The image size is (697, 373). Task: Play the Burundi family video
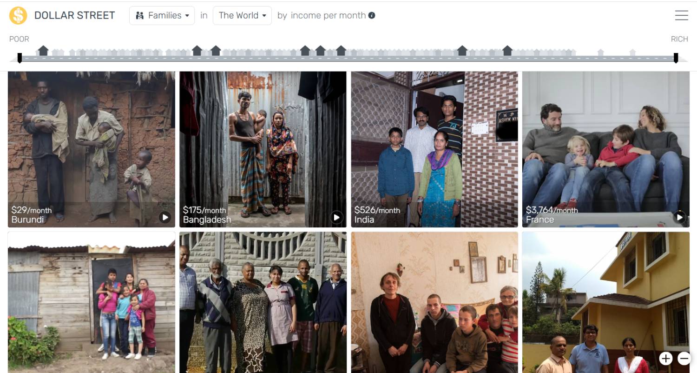[x=165, y=217]
